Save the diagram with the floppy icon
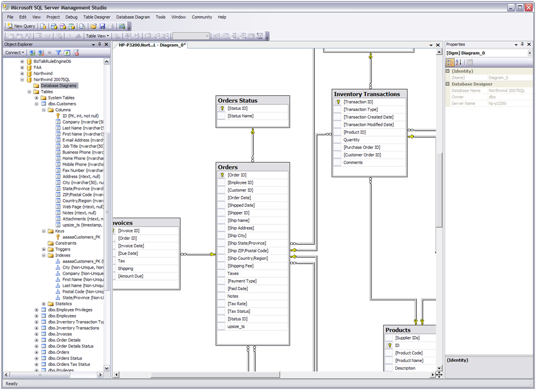Screen dimensions: 536x390 pos(102,26)
